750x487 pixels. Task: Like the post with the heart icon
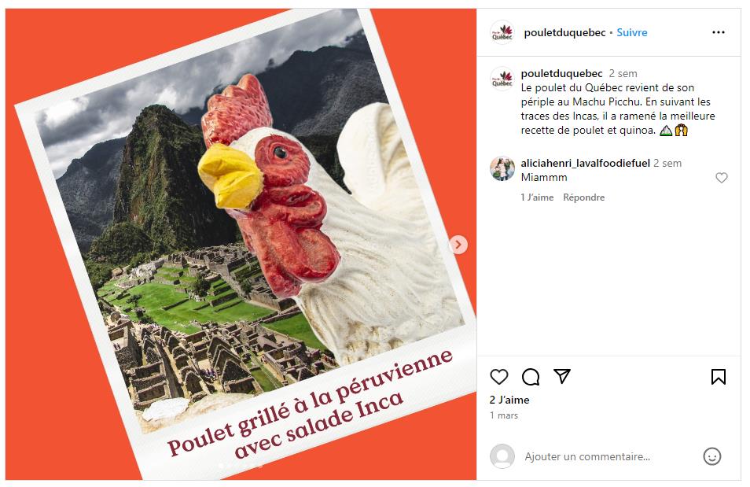click(x=499, y=377)
